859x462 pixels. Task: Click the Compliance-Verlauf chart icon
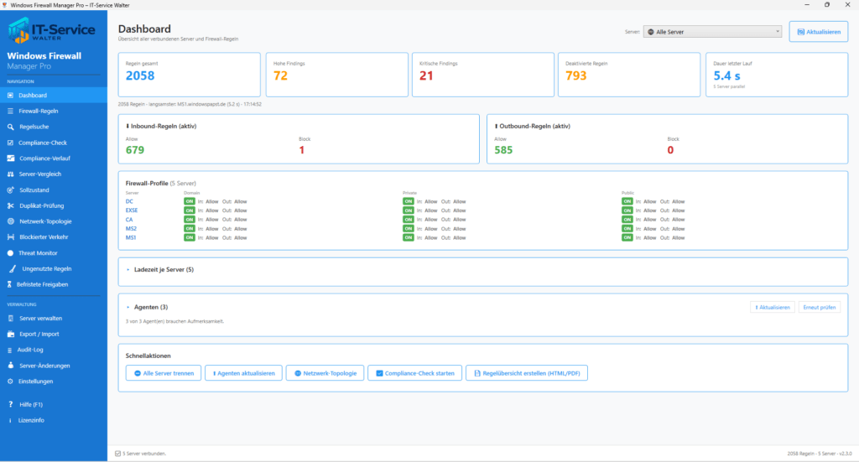coord(11,158)
